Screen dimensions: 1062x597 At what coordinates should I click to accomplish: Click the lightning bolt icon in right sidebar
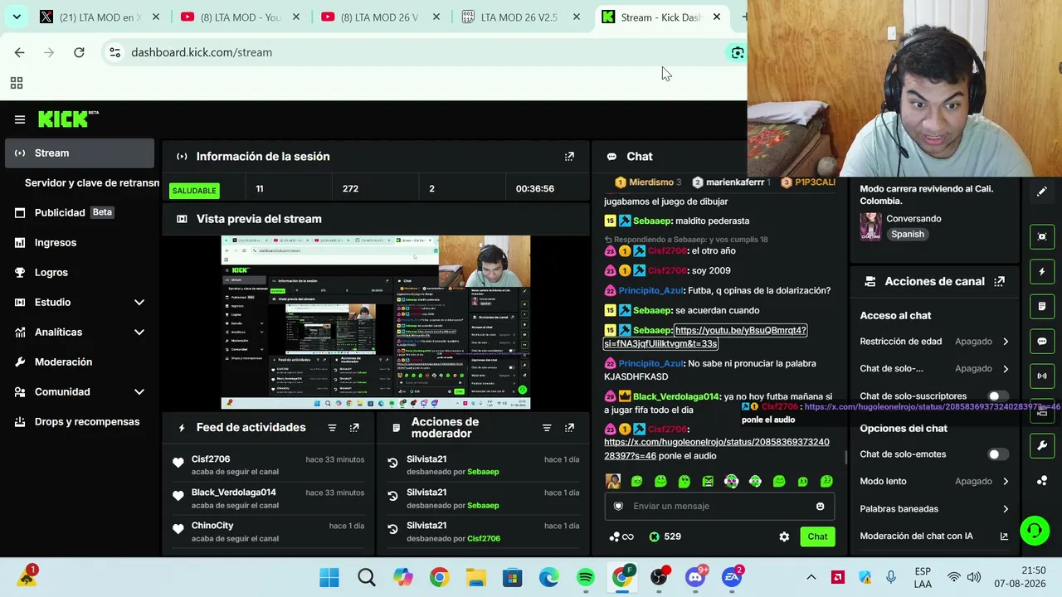pyautogui.click(x=1042, y=271)
